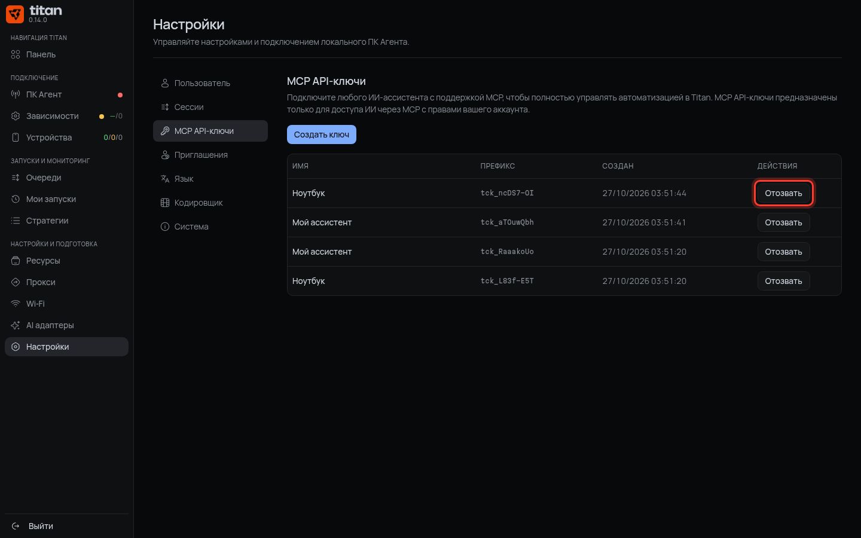This screenshot has height=538, width=861.
Task: Revoke the tck_L83f-E5T Ноутбук key
Action: tap(783, 281)
